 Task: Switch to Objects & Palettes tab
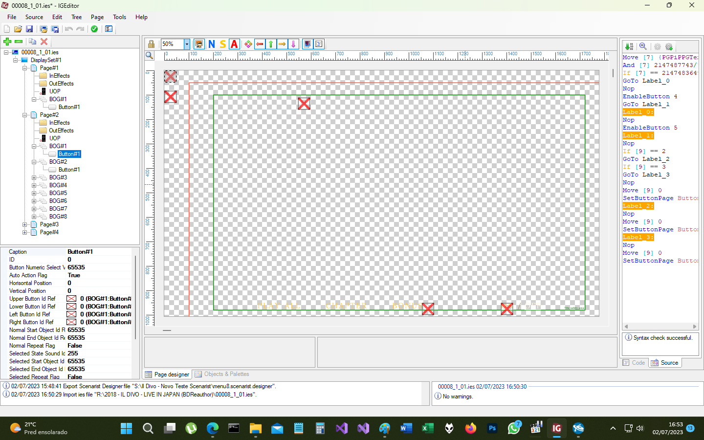(x=222, y=374)
